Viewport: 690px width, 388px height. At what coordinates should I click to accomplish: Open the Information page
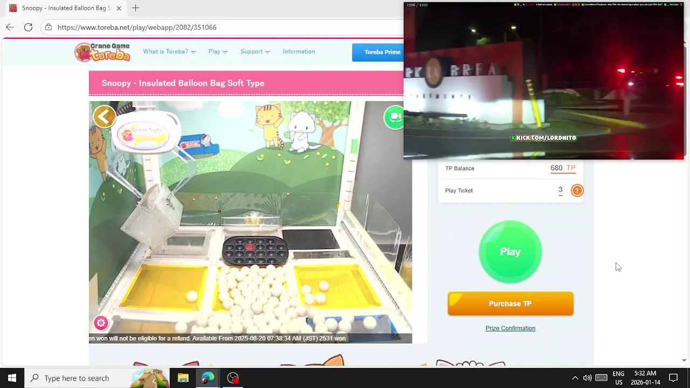pyautogui.click(x=299, y=52)
